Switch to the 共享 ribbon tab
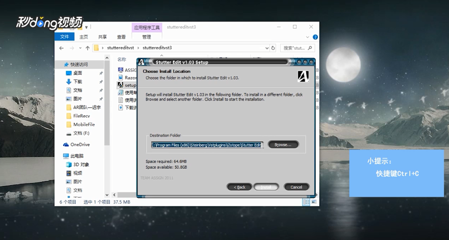This screenshot has height=240, width=449. pos(102,37)
